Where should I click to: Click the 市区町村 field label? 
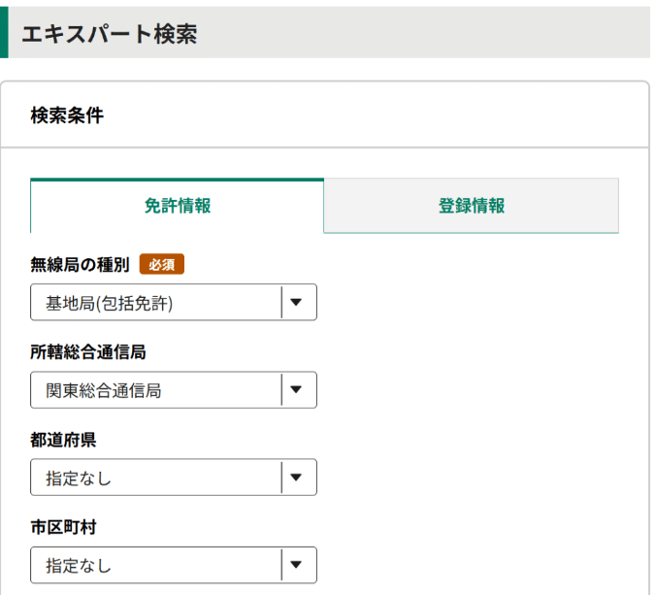pos(63,527)
